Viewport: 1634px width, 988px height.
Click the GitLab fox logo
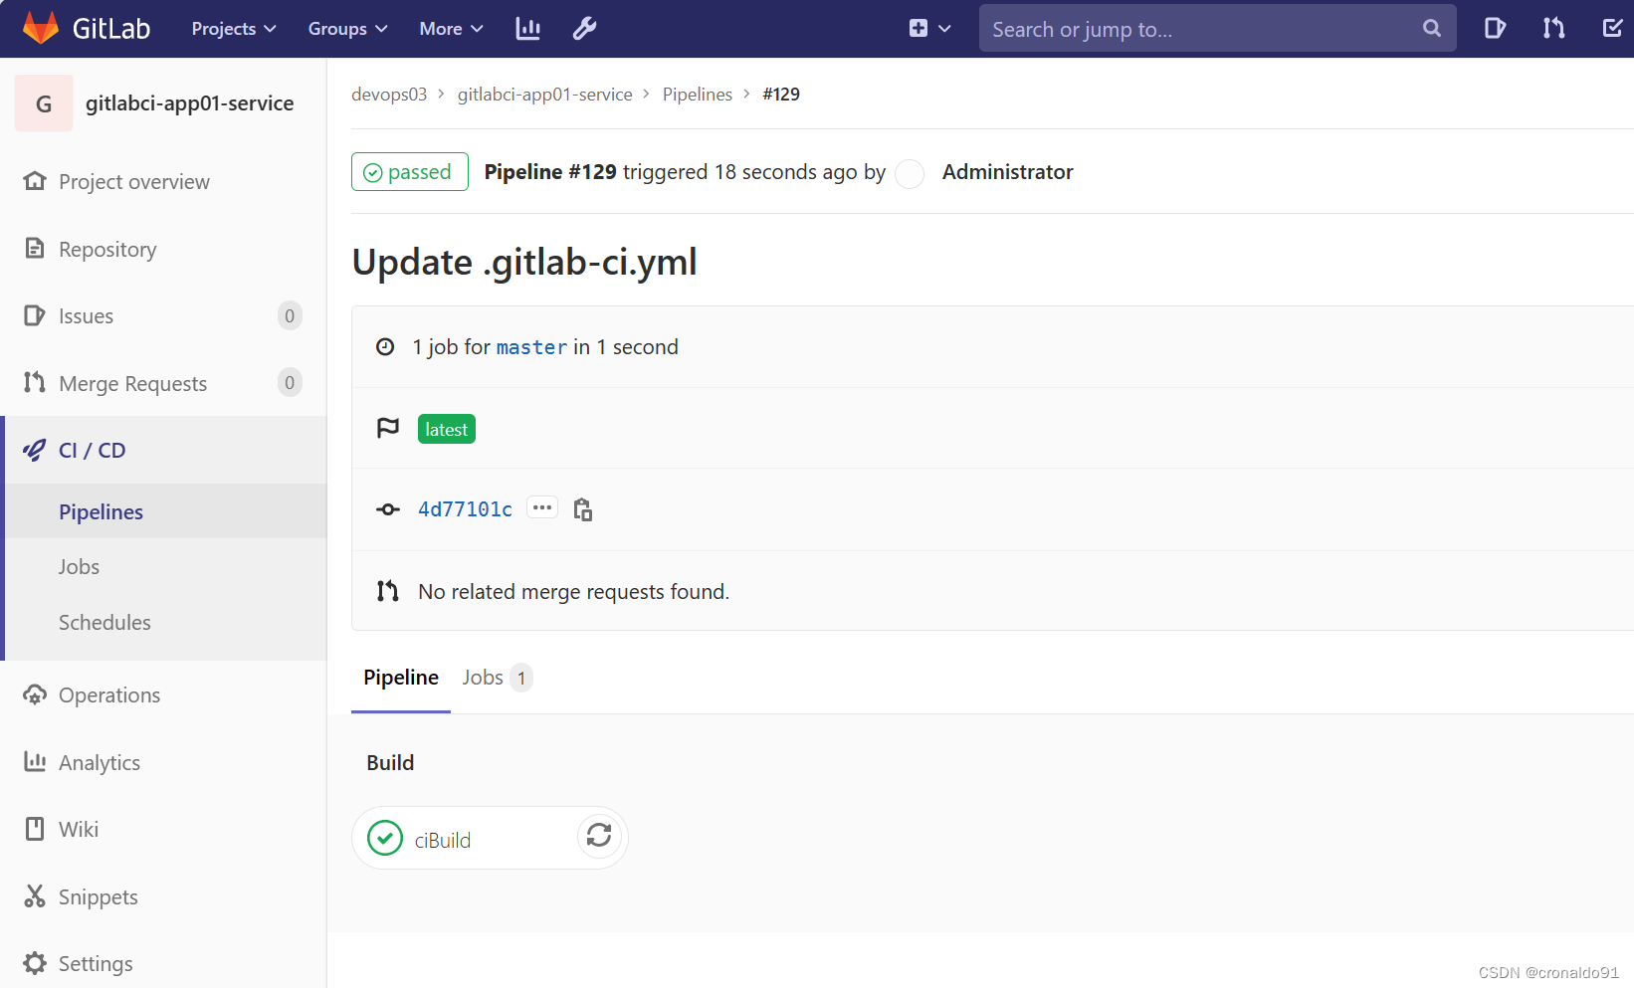41,28
